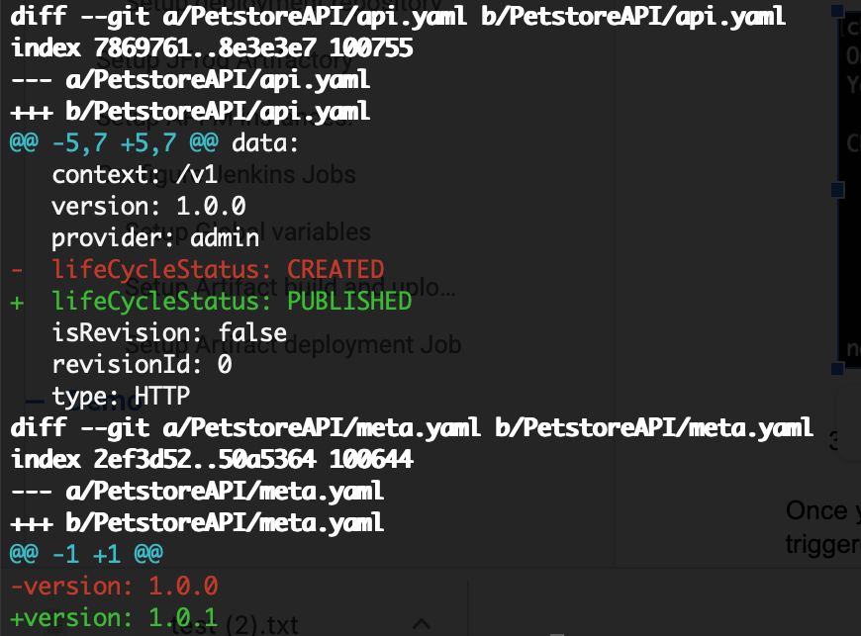This screenshot has width=861, height=636.
Task: Select the added 'lifeCycleStatus: PUBLISHED' line
Action: pyautogui.click(x=212, y=302)
